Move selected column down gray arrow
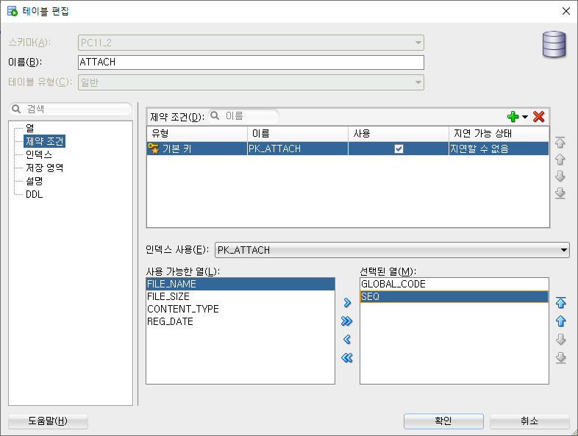The height and width of the screenshot is (436, 578). pos(560,340)
